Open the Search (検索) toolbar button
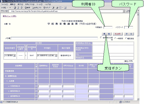144x104 pixels. 27,8
